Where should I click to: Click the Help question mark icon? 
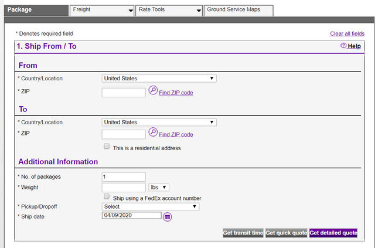coord(343,45)
